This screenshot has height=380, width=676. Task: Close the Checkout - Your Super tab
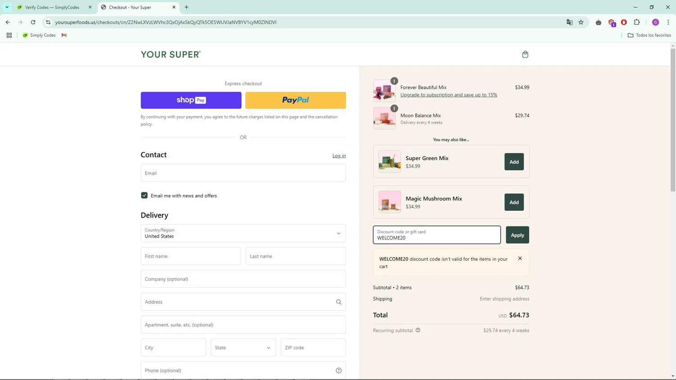pos(174,7)
